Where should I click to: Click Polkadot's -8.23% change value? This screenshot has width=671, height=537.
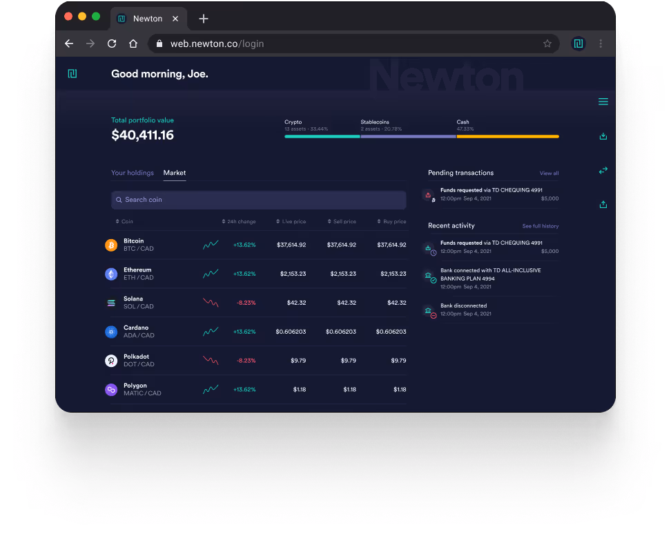coord(246,361)
